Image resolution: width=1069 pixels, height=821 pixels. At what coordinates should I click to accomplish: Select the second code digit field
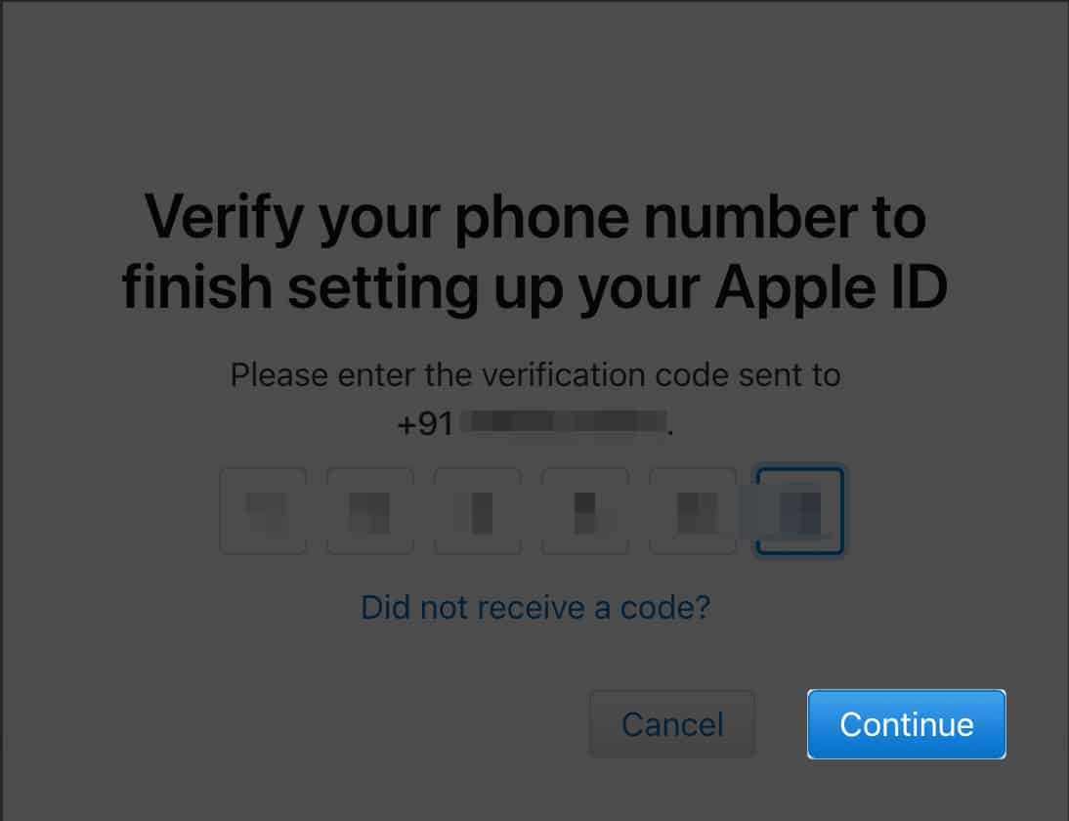coord(370,510)
